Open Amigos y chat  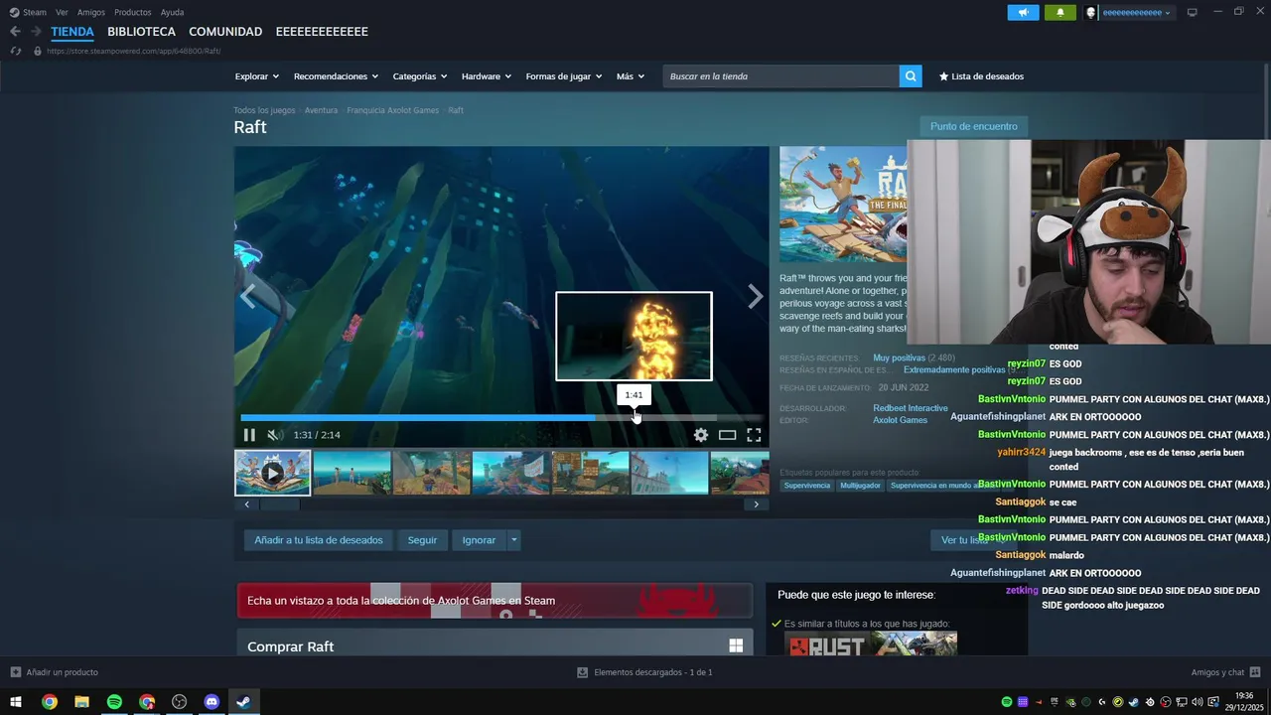click(1225, 672)
